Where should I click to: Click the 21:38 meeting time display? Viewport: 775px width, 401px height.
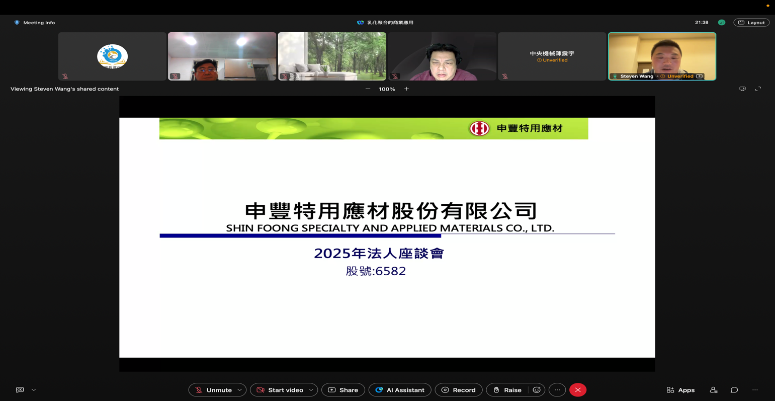tap(702, 23)
